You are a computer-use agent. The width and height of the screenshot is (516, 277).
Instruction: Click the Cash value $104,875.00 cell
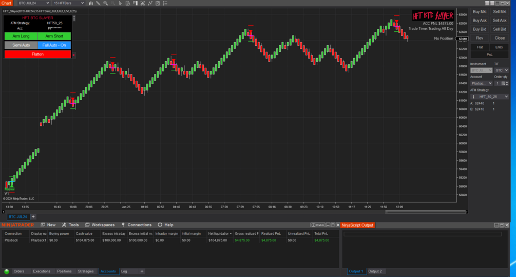[87, 241]
